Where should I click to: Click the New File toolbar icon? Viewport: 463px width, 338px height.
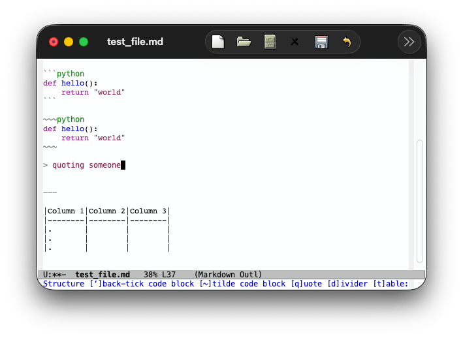coord(218,42)
